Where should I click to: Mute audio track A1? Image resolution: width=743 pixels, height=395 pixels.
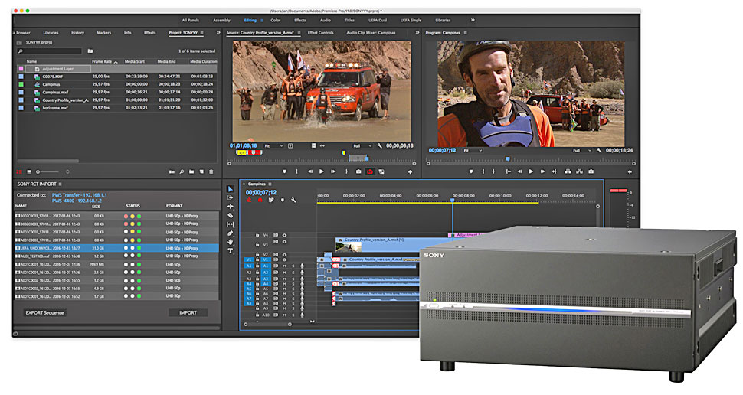pyautogui.click(x=283, y=265)
